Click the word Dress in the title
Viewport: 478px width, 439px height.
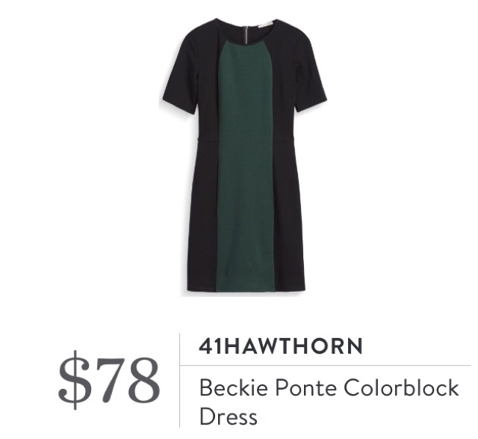click(229, 416)
